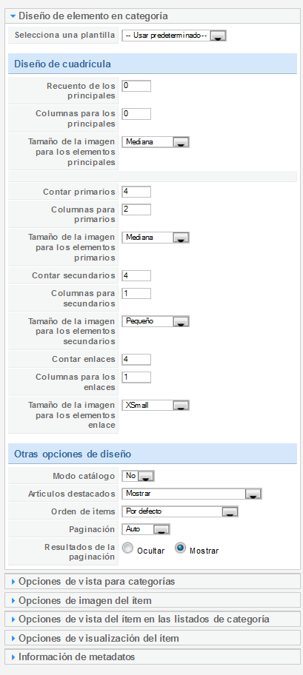303x675 pixels.
Task: Click the Columnas para primarios field
Action: [136, 209]
